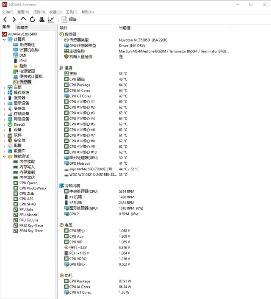Expand the 存储设备 tree node

[4, 114]
